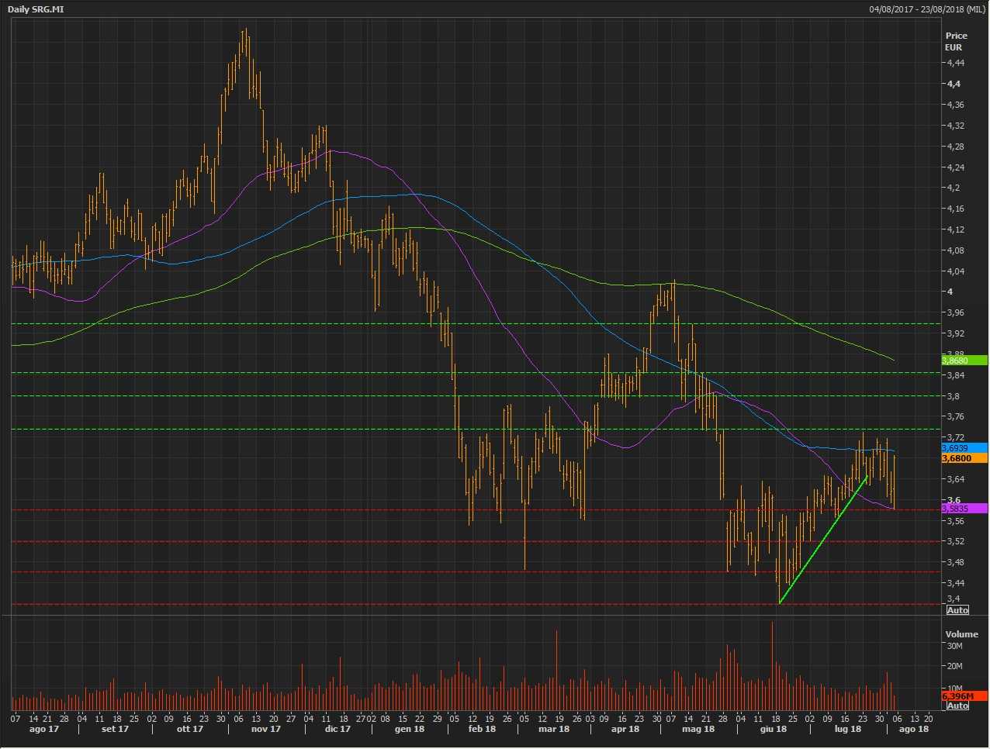Click the 4,4 price level on axis
The height and width of the screenshot is (749, 990).
[x=954, y=84]
